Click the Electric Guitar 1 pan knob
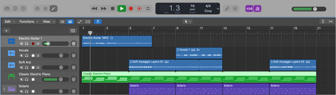Screen dimensions: 336x95 click(74, 44)
